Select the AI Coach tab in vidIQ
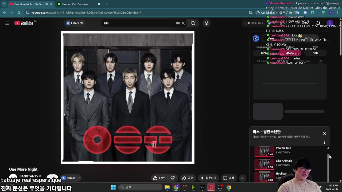Image resolution: width=342 pixels, height=192 pixels. (309, 38)
